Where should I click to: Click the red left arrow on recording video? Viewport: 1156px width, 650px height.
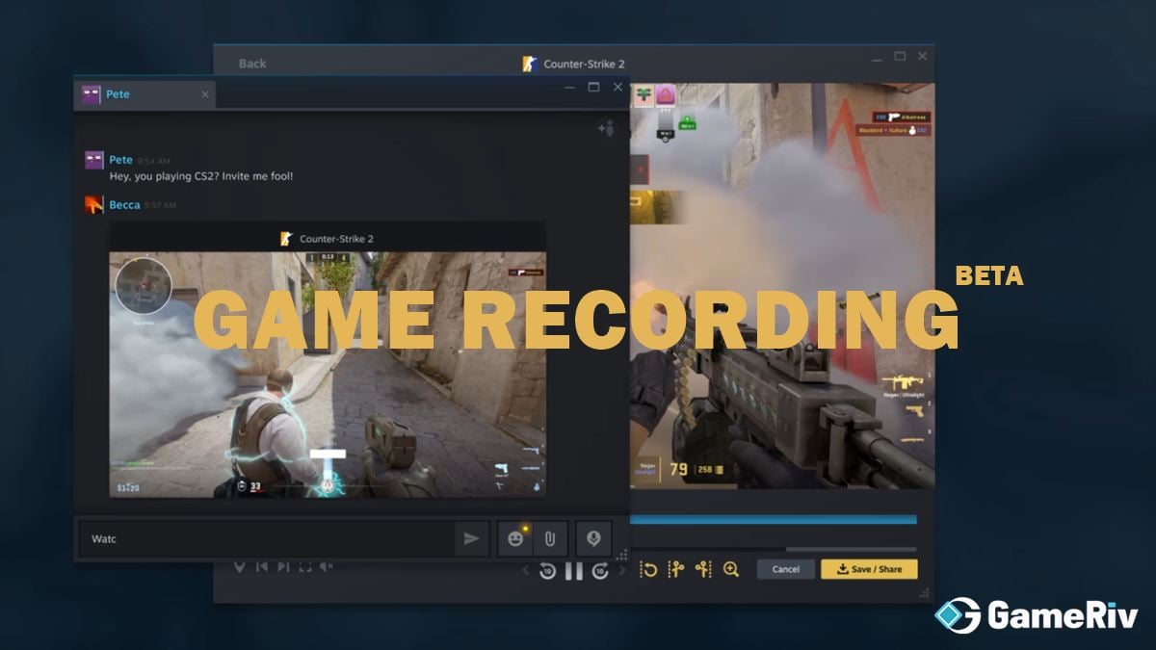coord(640,170)
